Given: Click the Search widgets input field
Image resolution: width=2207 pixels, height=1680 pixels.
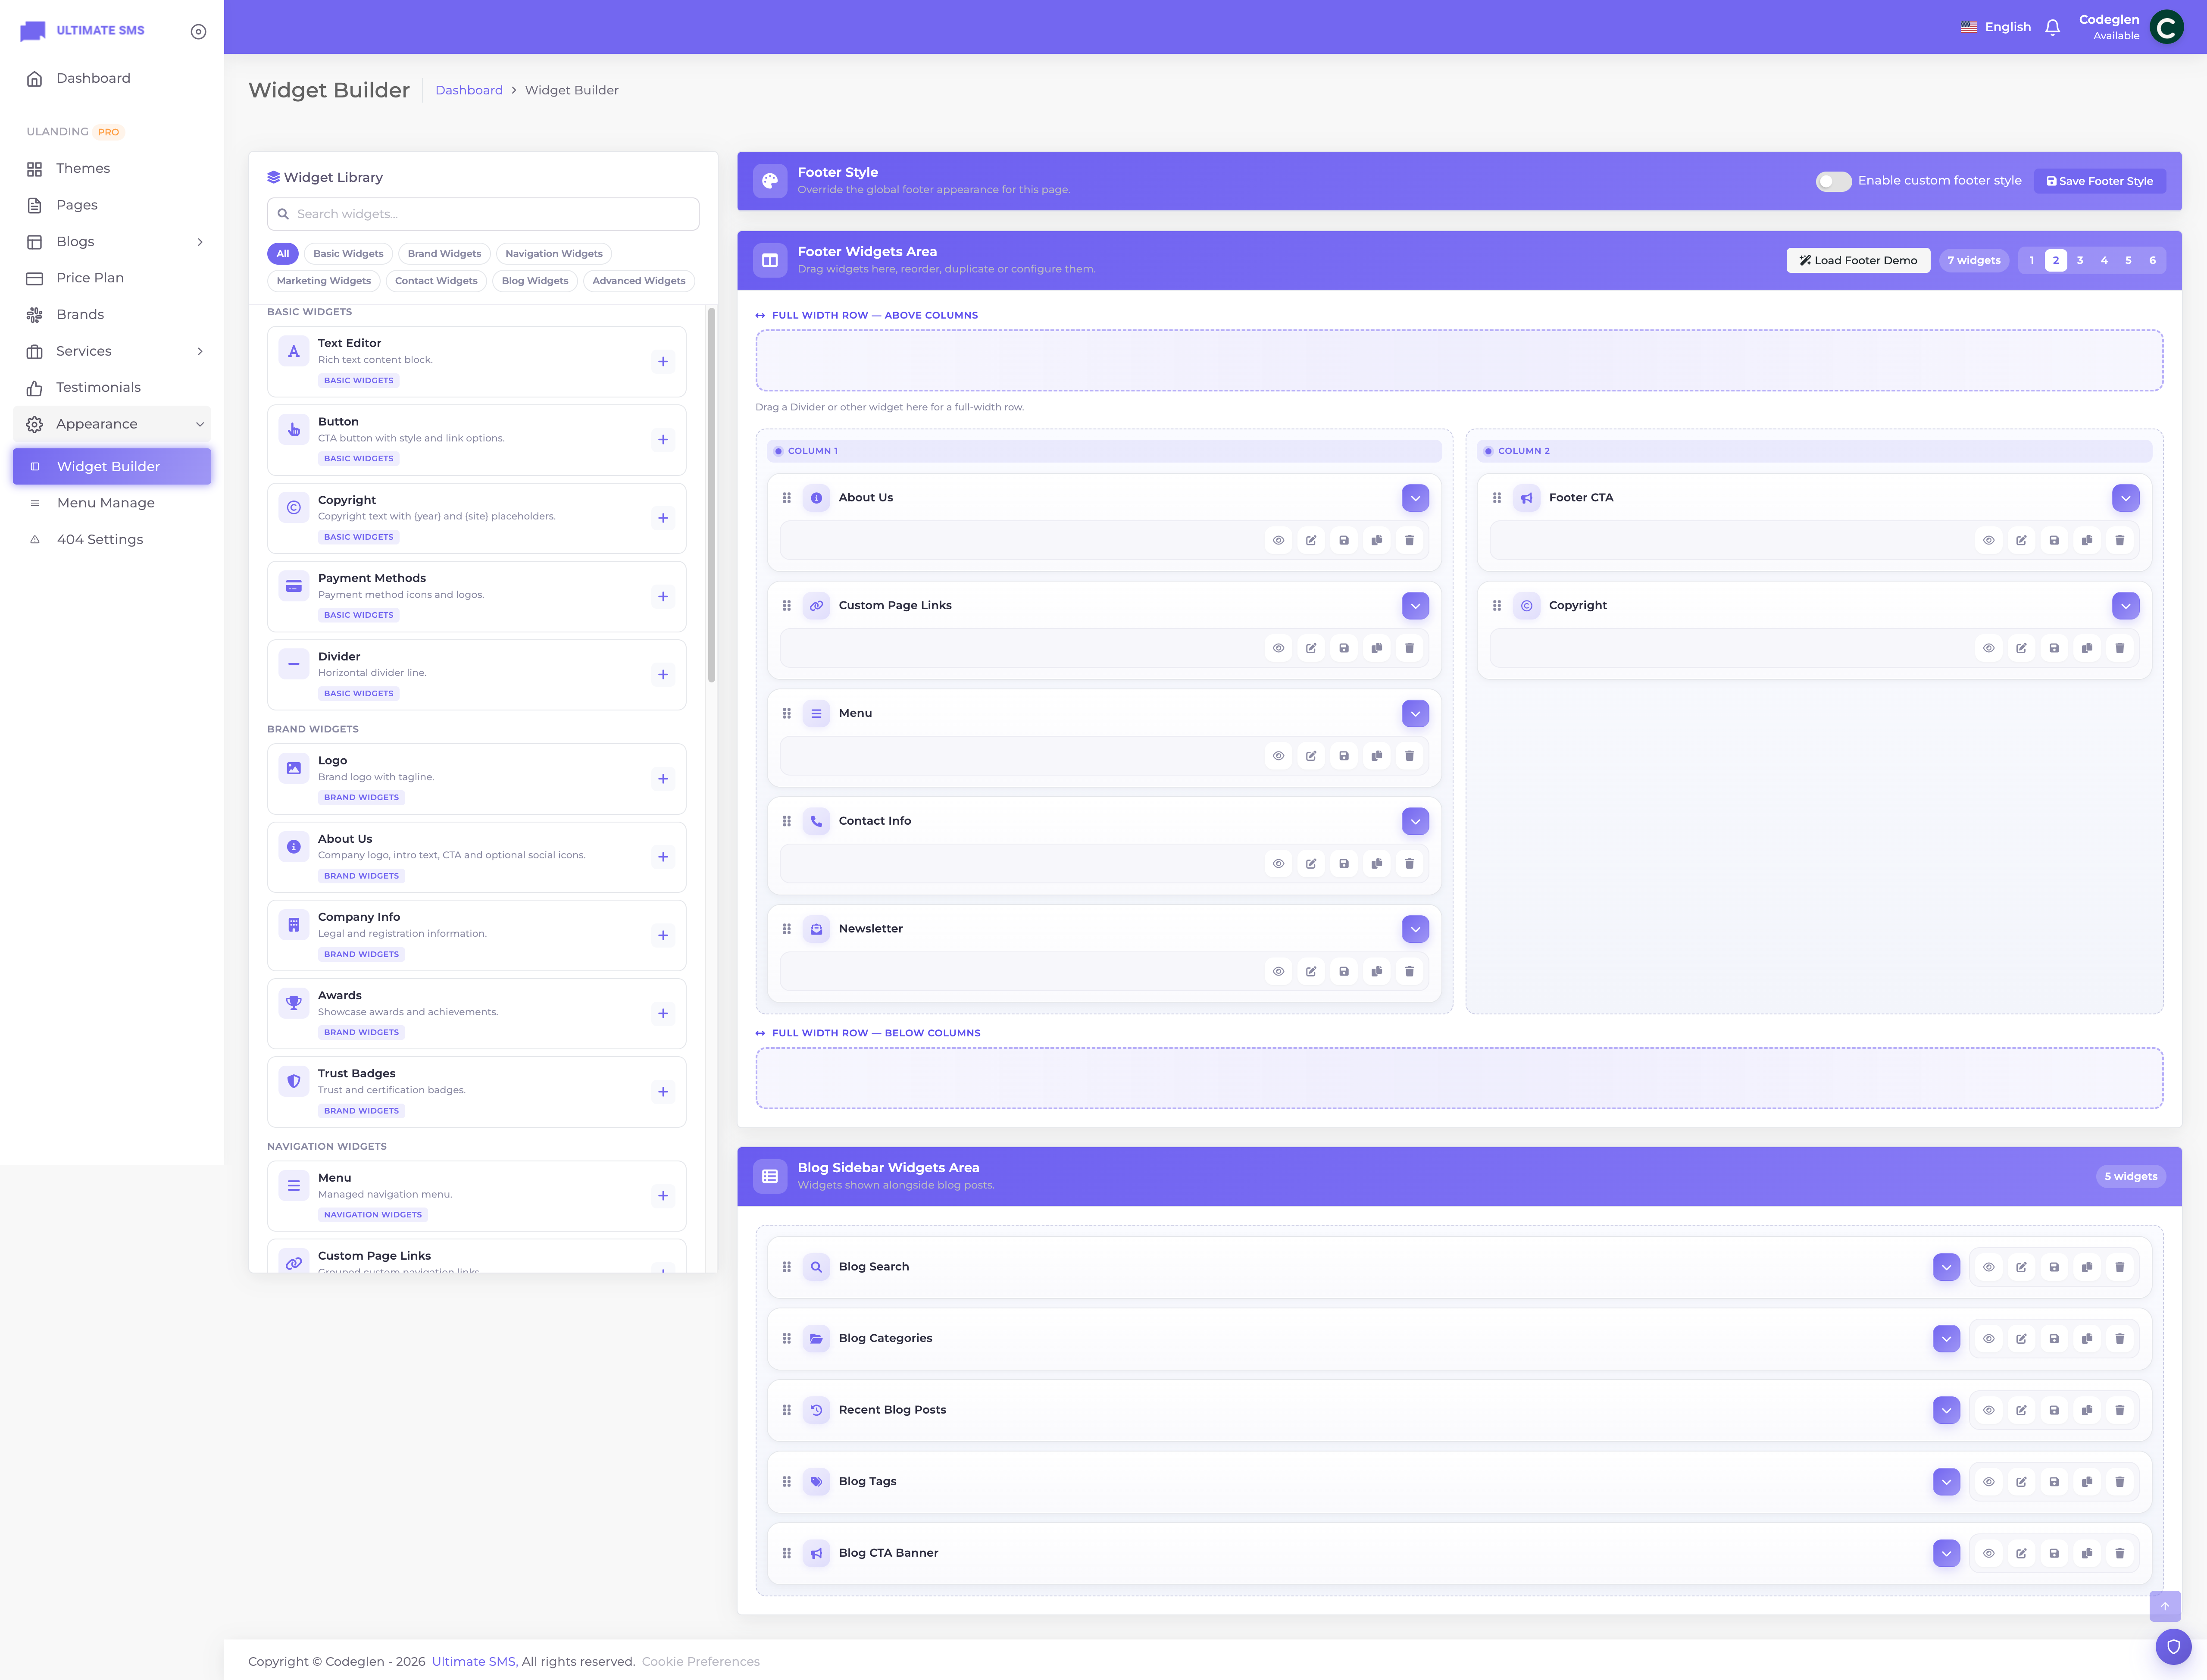Looking at the screenshot, I should (483, 214).
